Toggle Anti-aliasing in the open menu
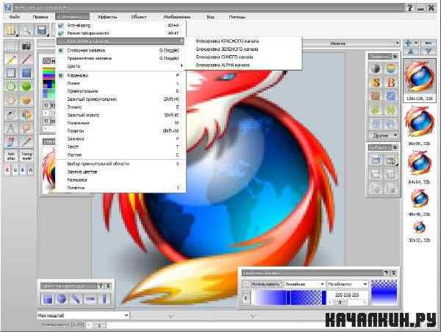This screenshot has width=441, height=332. pyautogui.click(x=121, y=25)
